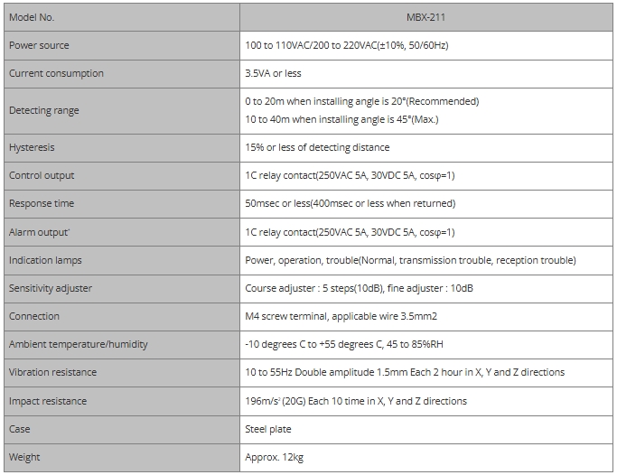Screen dimensions: 617x475
Task: Select the Sensitivity adjuster label
Action: coord(51,288)
